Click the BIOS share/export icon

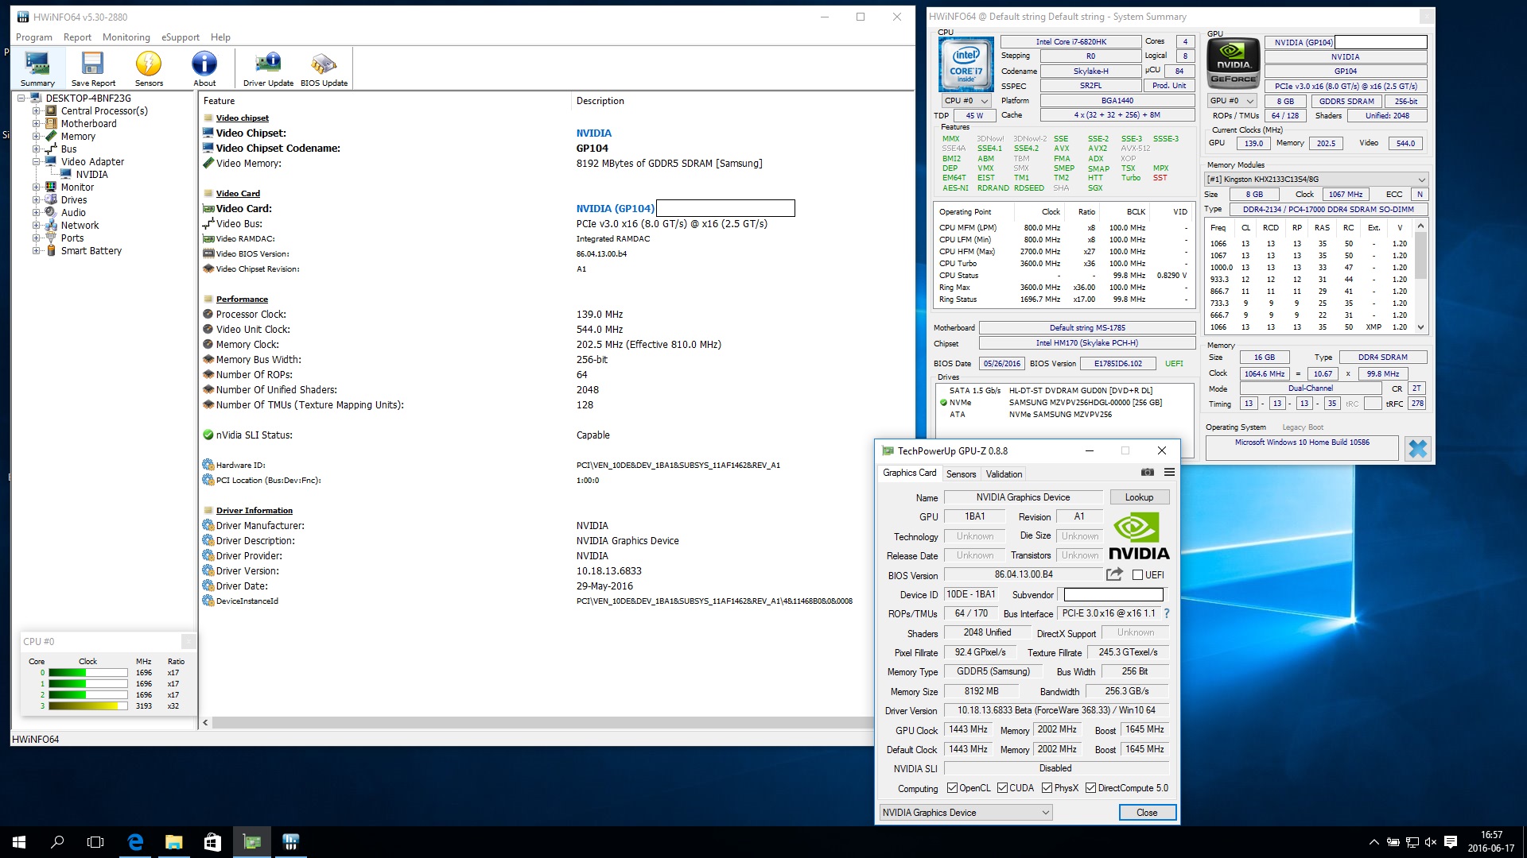[1114, 574]
